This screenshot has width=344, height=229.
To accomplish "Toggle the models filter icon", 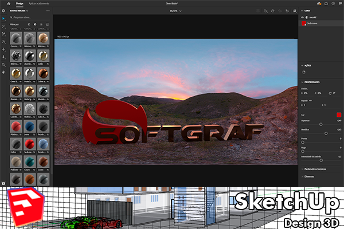I will tap(29, 24).
